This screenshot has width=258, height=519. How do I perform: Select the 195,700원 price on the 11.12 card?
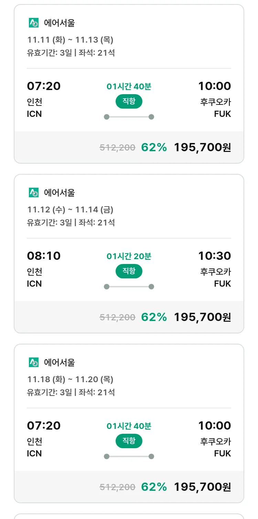tap(202, 317)
